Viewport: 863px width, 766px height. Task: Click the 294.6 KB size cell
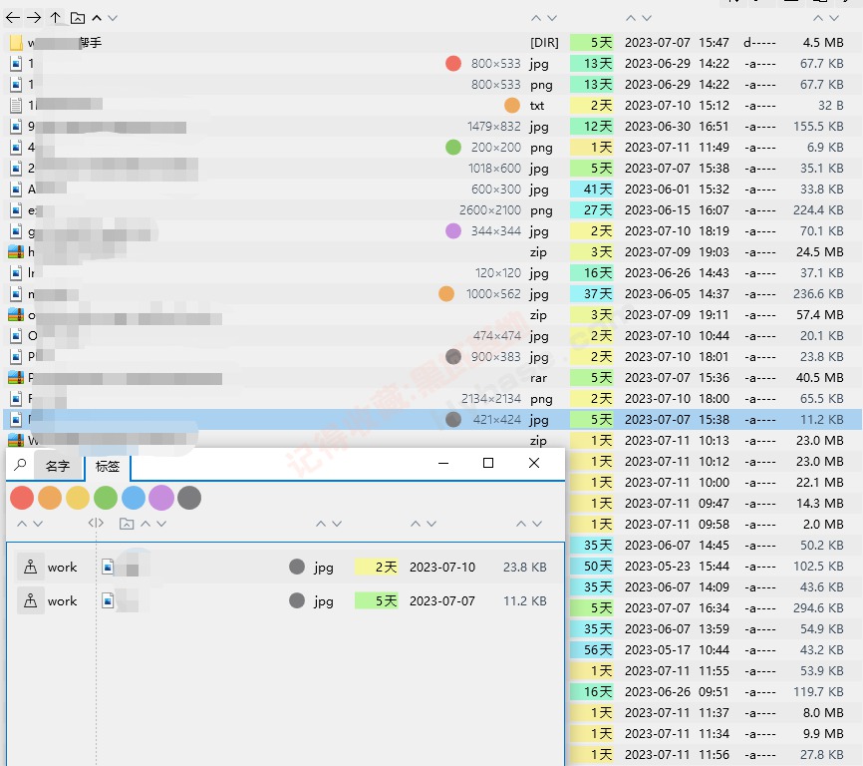(818, 608)
